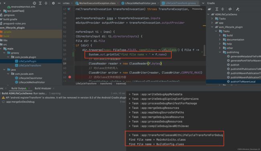Screen dimensions: 261x151
Task: Collapse the java folder
Action: click(4, 70)
